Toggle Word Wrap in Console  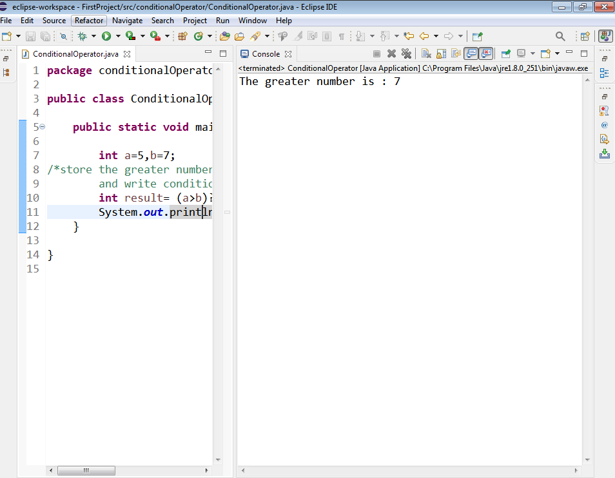pyautogui.click(x=456, y=53)
